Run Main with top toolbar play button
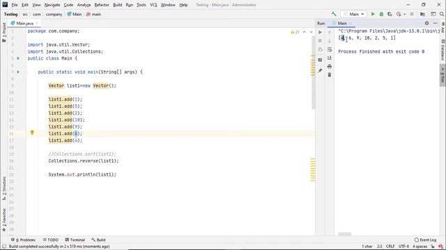This screenshot has height=250, width=446. (373, 14)
